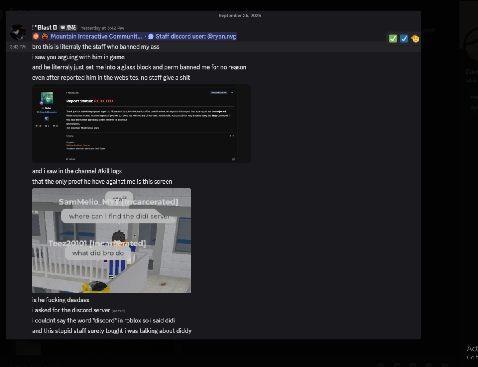
Task: Open the three-dots menu in the report embed
Action: 232,92
